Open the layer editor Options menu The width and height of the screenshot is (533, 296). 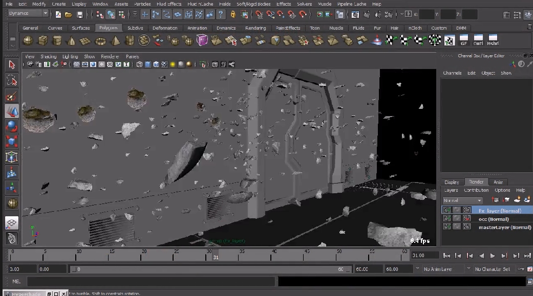(502, 190)
